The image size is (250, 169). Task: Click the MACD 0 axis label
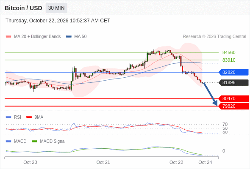click(224, 151)
